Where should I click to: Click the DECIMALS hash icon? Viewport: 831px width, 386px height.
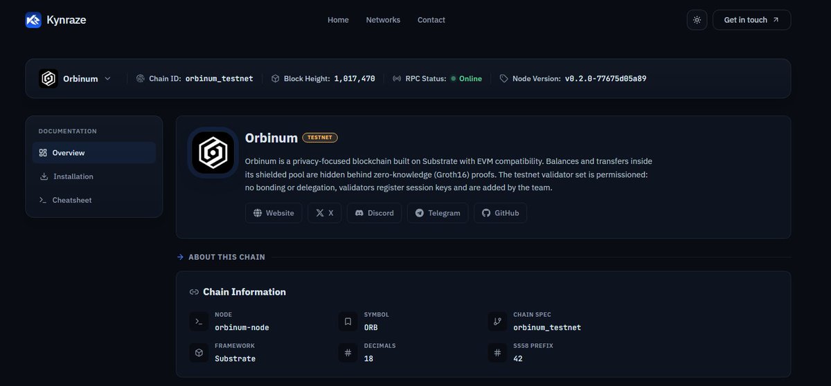(348, 353)
